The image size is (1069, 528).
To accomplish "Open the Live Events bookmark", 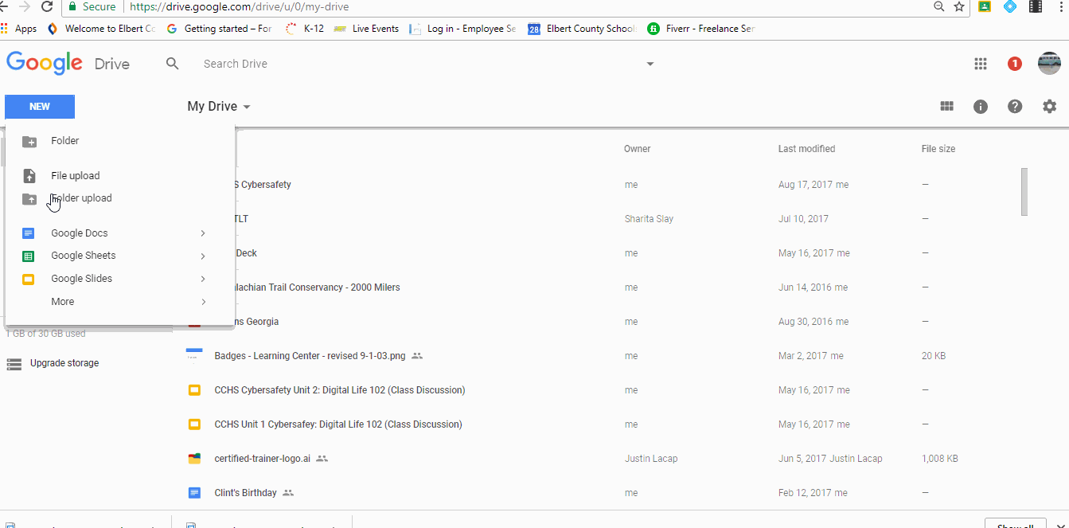I will (366, 29).
